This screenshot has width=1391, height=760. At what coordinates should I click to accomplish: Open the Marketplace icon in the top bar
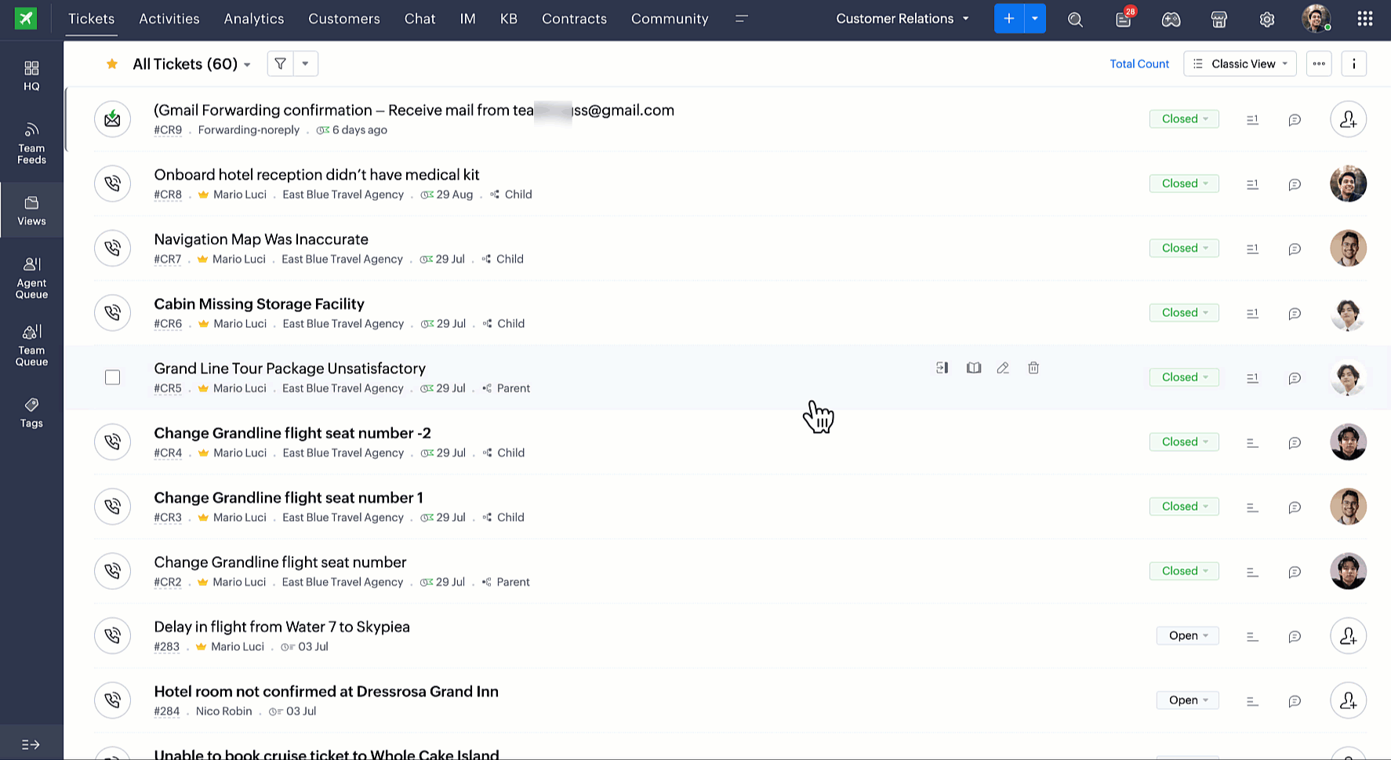pyautogui.click(x=1218, y=19)
